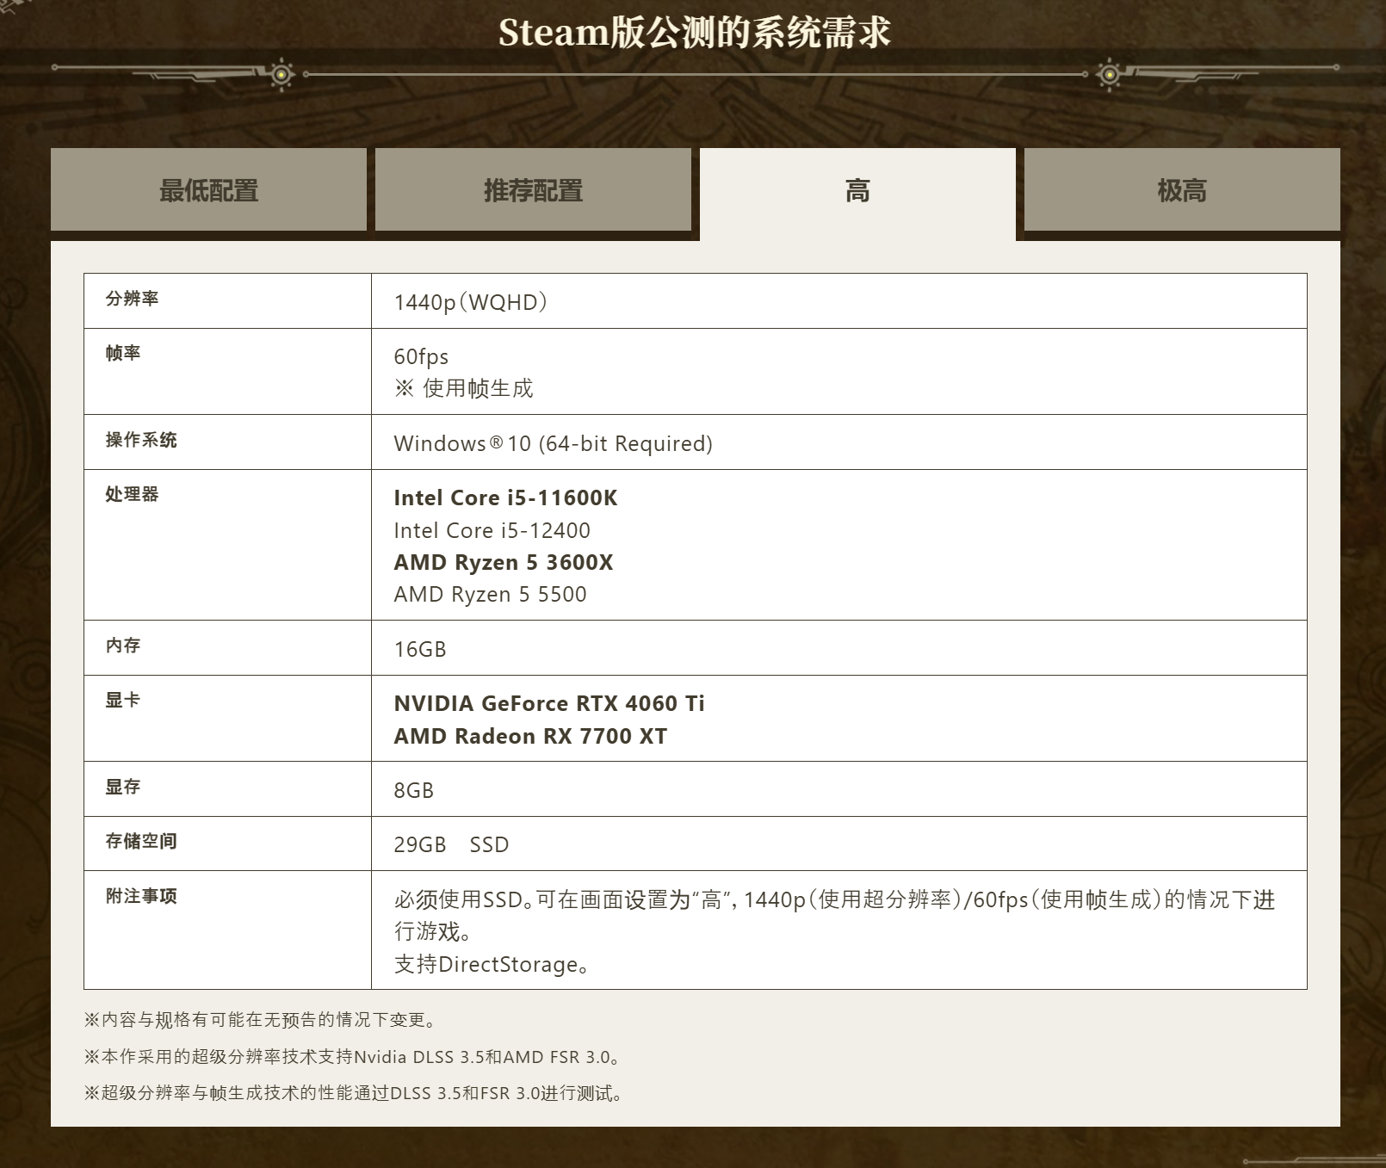1386x1168 pixels.
Task: Click the 1440p(WQHD) value
Action: coord(471,302)
